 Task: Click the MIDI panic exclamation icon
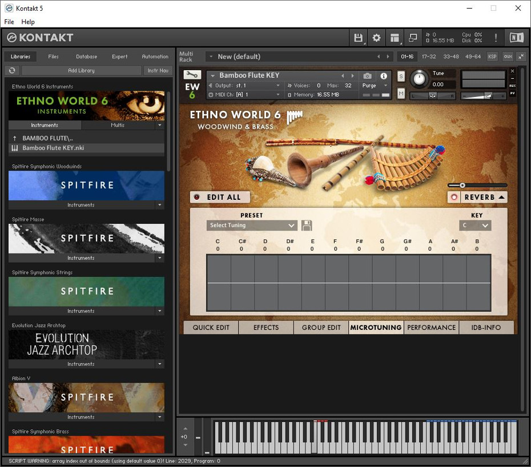[x=496, y=38]
